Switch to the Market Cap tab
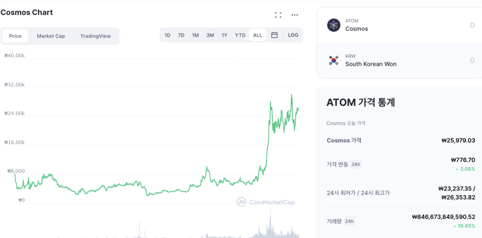 pos(51,36)
